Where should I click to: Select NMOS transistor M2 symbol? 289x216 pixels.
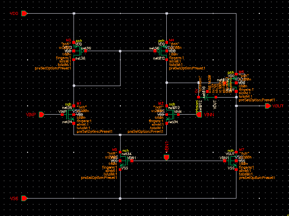pyautogui.click(x=172, y=115)
